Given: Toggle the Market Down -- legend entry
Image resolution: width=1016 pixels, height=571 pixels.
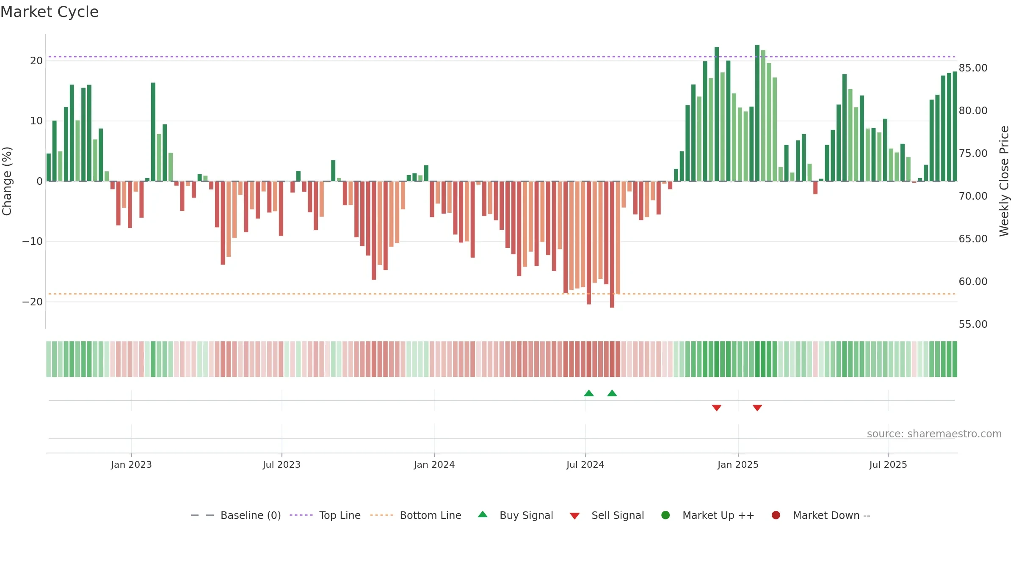Looking at the screenshot, I should pyautogui.click(x=820, y=515).
